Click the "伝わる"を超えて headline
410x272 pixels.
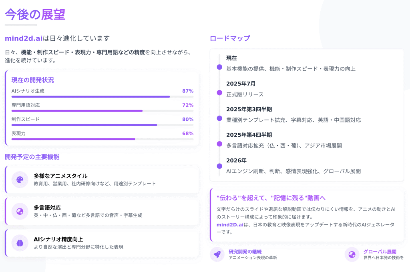(x=271, y=198)
